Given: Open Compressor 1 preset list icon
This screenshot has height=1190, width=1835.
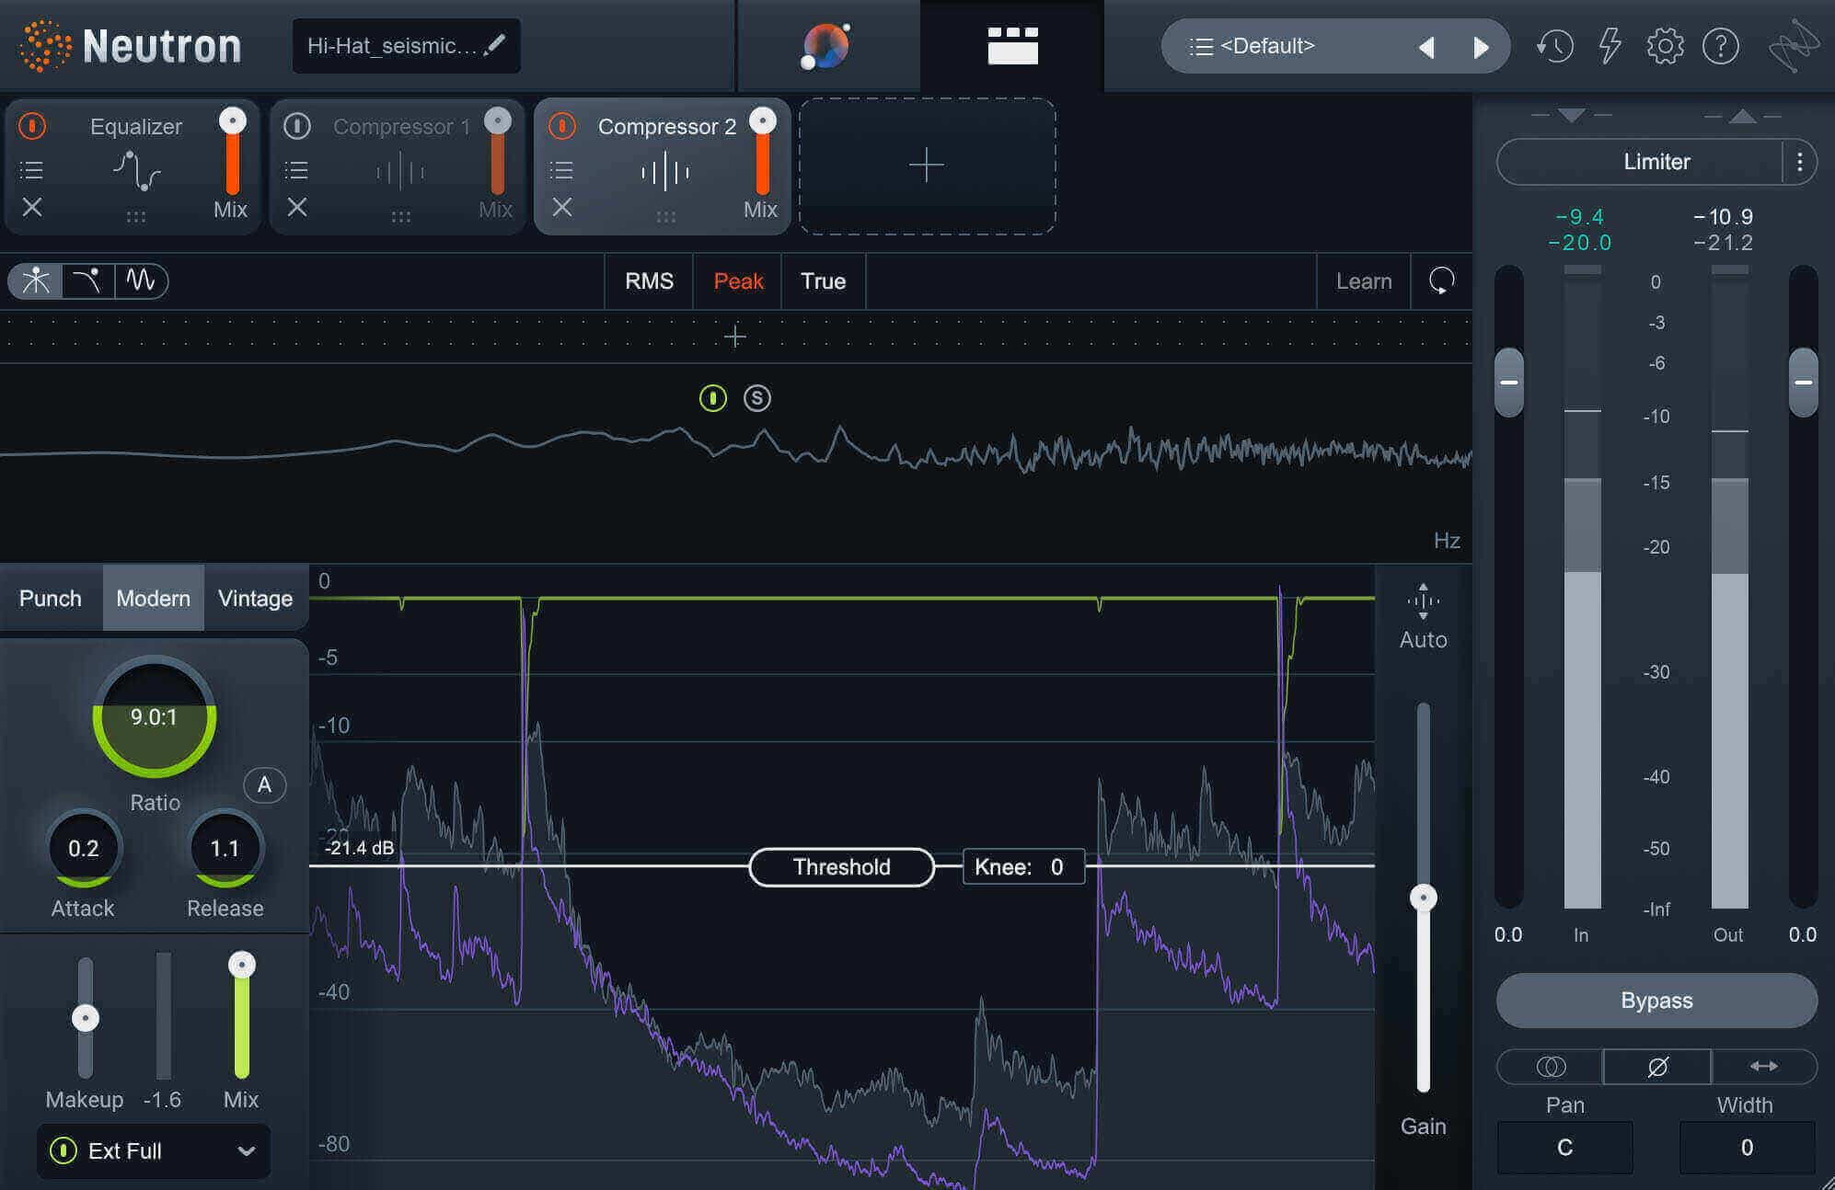Looking at the screenshot, I should click(296, 170).
